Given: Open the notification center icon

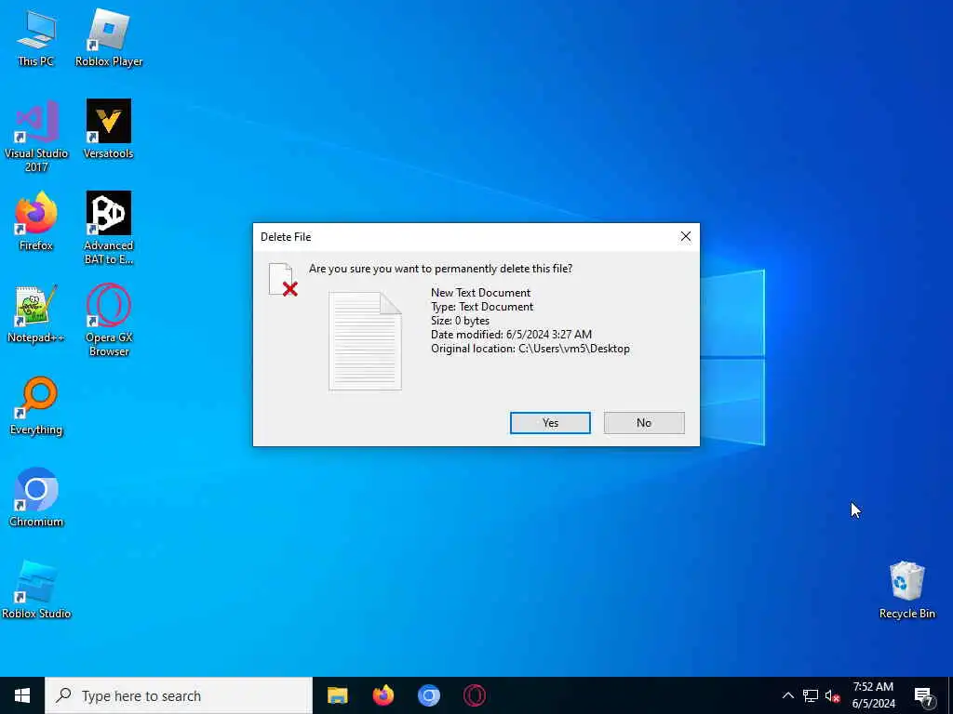Looking at the screenshot, I should (x=923, y=695).
